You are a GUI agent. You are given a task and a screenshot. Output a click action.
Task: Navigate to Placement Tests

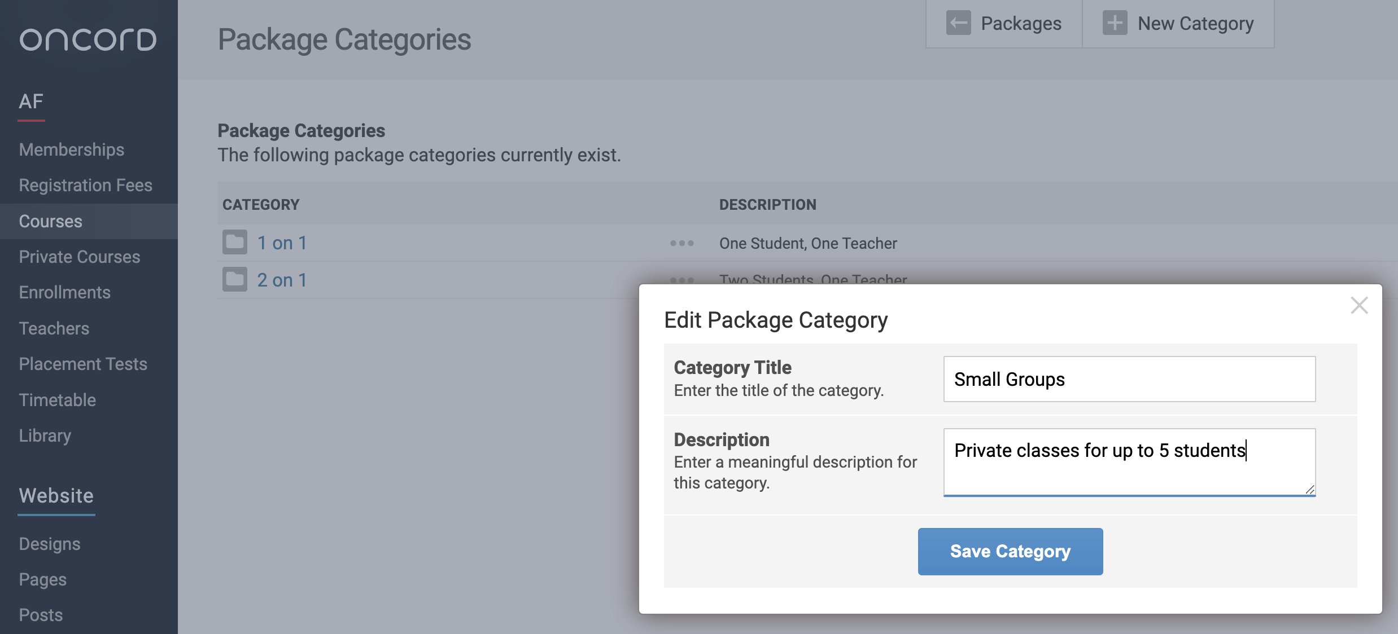[83, 364]
